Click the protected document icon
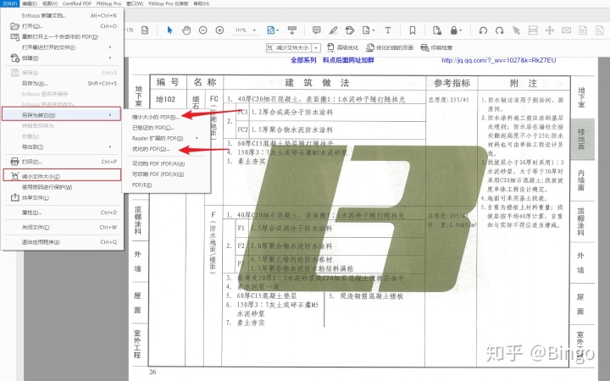Screen dimensions: 610x381 [437, 30]
